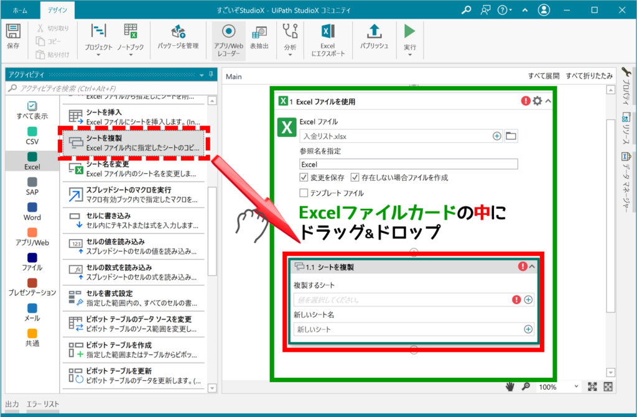This screenshot has width=637, height=417.
Task: Toggle すべて表示 show-all category
Action: (32, 111)
